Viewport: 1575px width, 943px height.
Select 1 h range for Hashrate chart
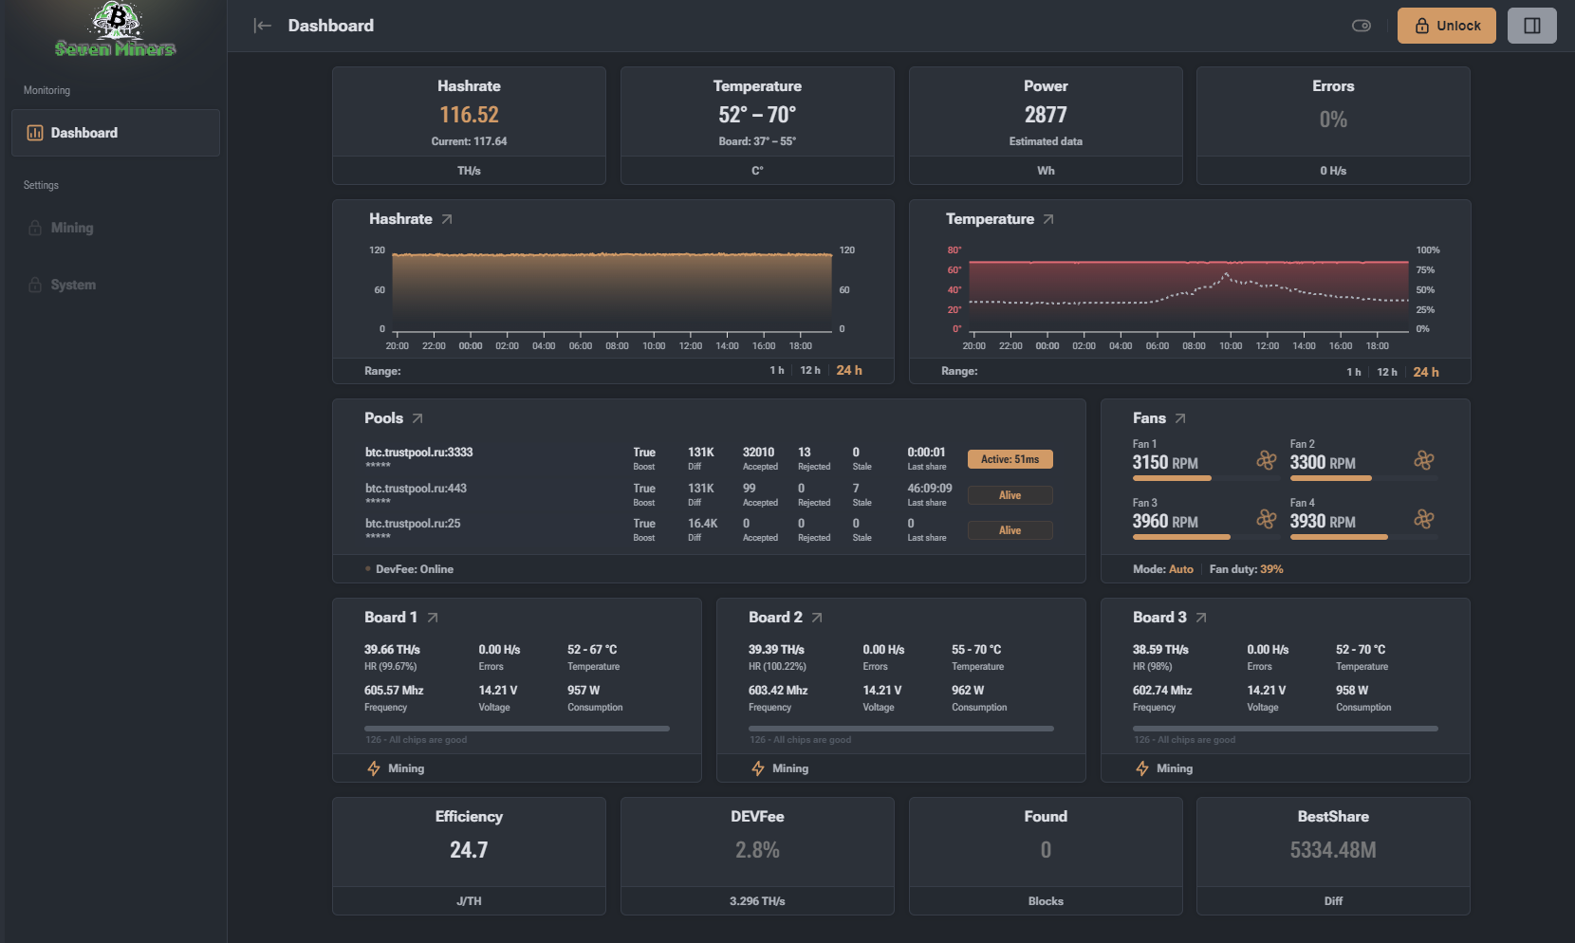tap(777, 371)
